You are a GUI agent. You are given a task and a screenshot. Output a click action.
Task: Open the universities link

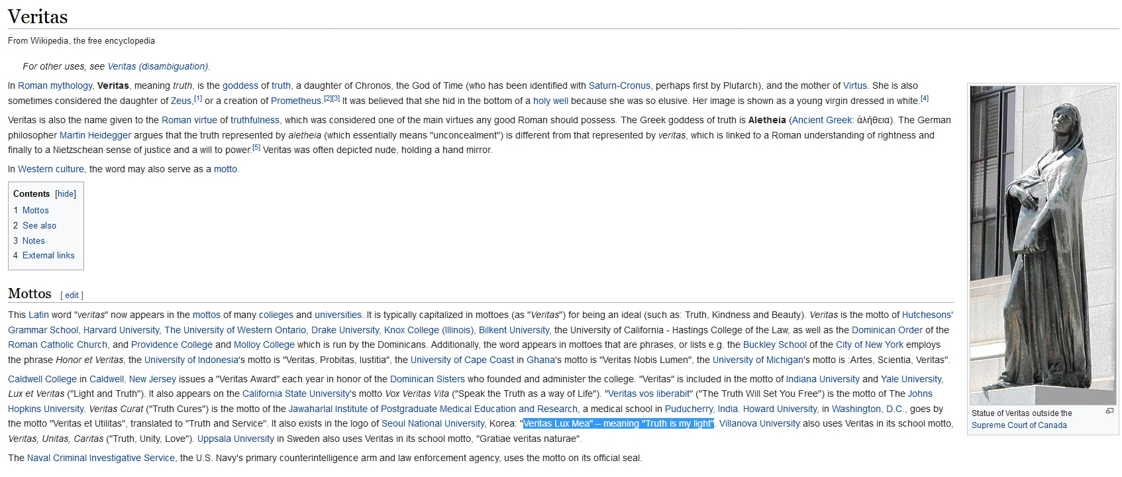coord(338,315)
